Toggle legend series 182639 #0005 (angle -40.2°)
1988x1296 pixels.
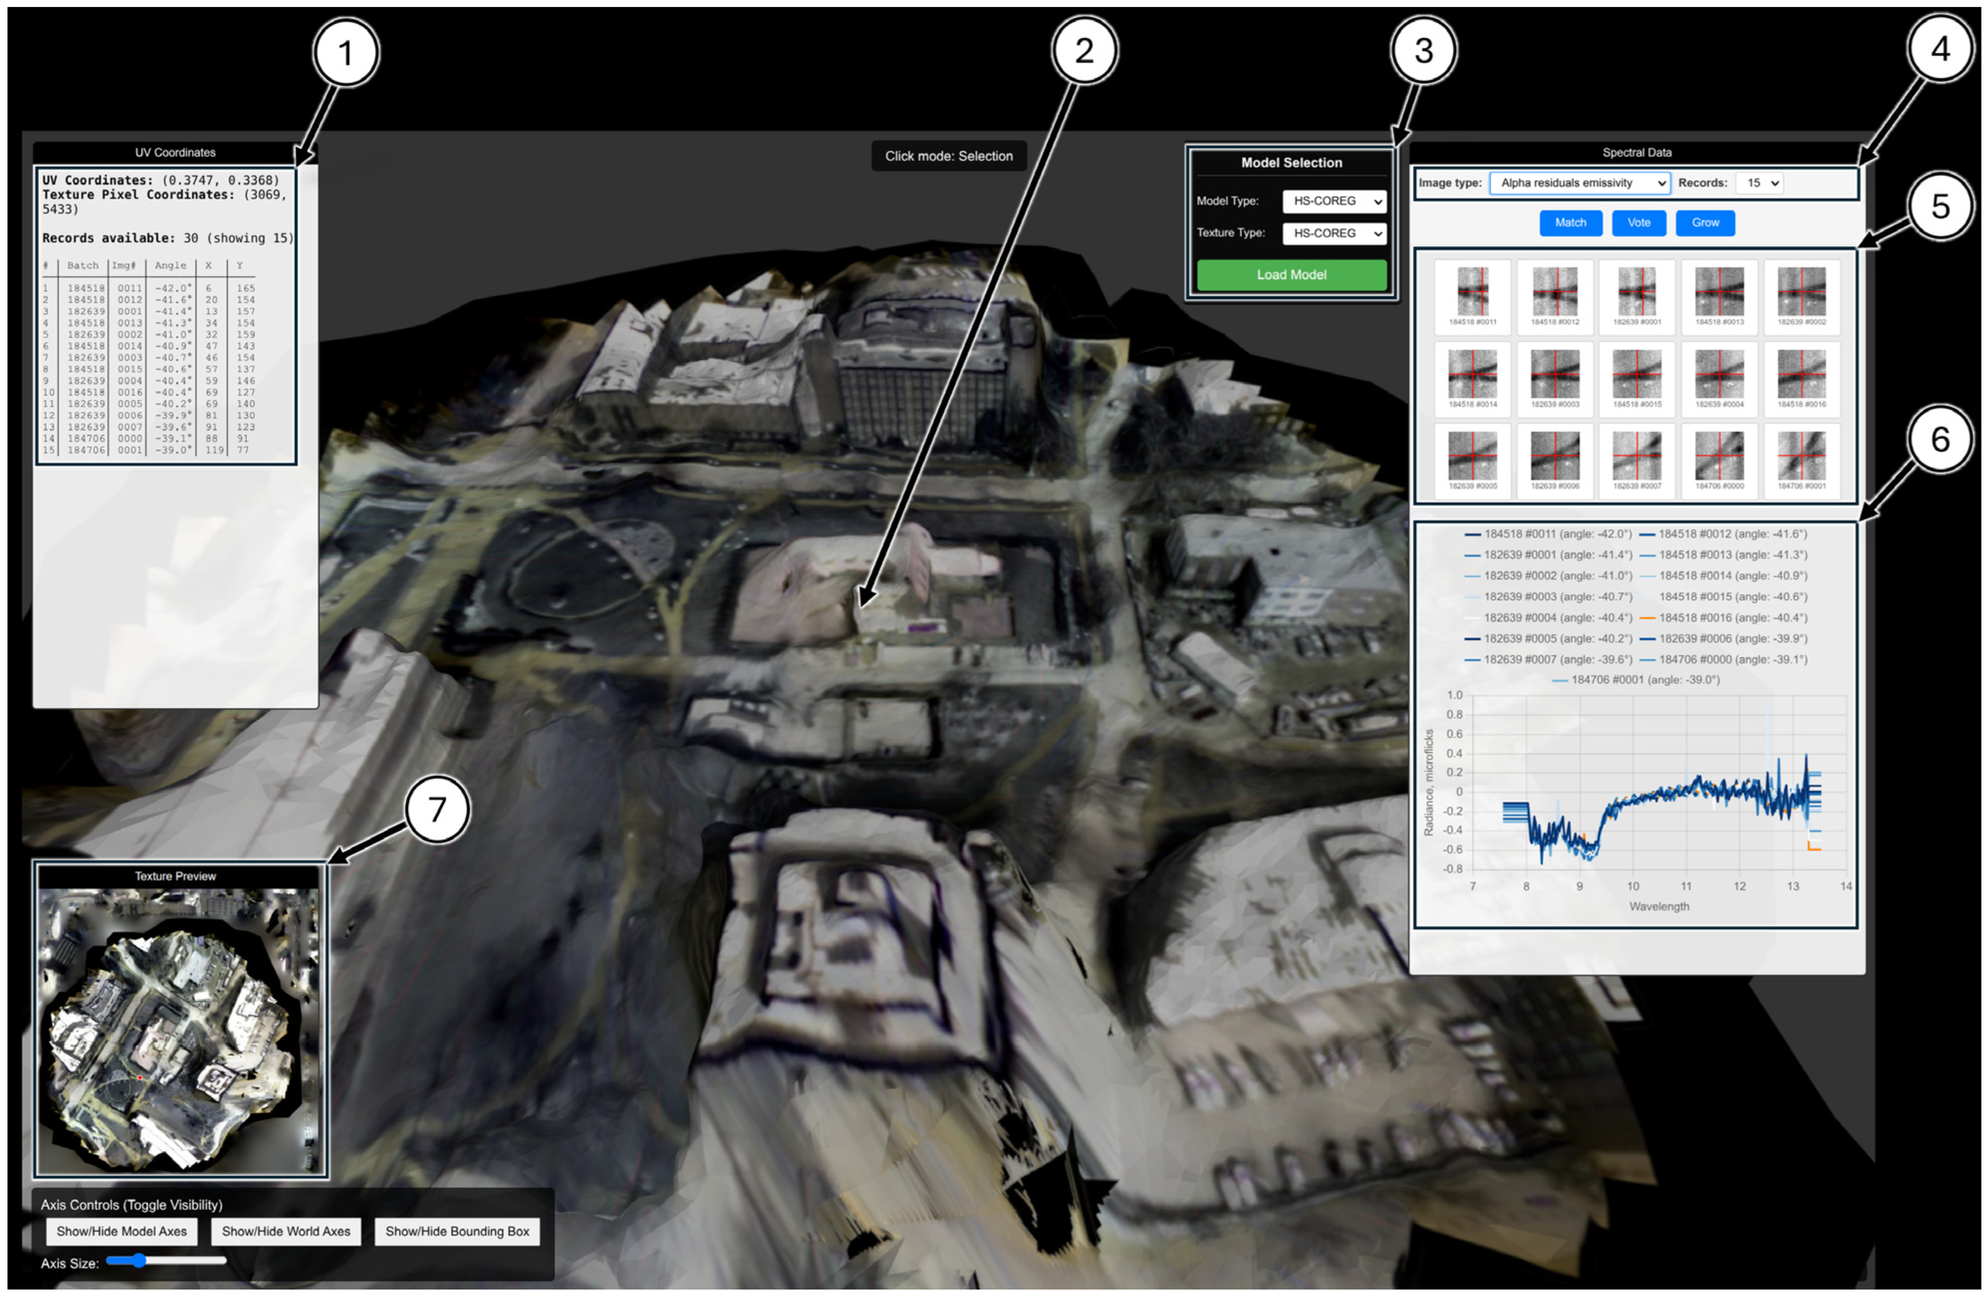[1549, 638]
